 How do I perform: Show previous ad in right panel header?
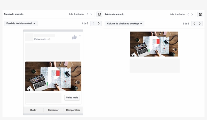(188, 14)
